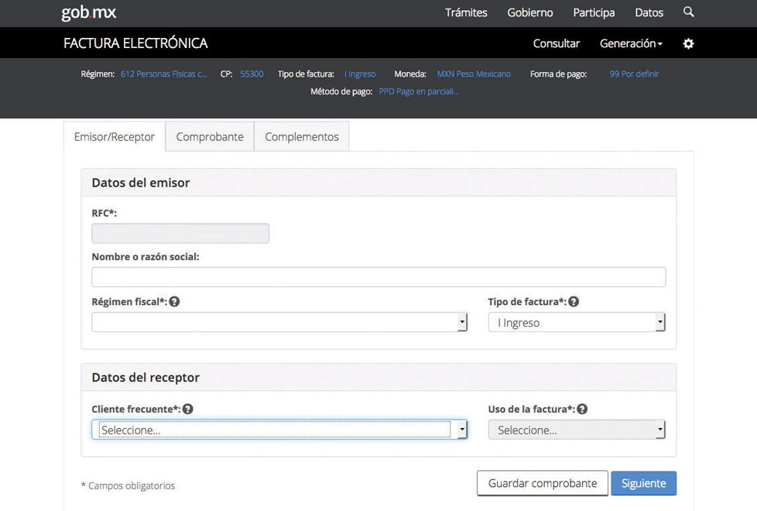Open the Tipo de factura dropdown
The height and width of the screenshot is (511, 757).
coord(577,322)
